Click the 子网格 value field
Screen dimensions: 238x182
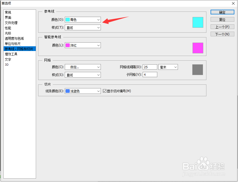click(150, 75)
